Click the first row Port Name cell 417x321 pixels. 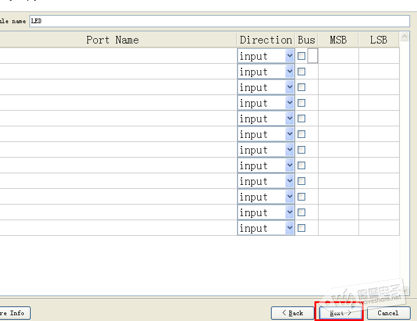tap(116, 56)
